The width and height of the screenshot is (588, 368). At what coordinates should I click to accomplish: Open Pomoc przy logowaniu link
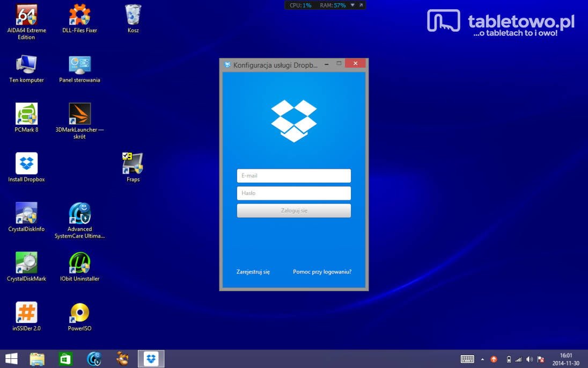point(322,272)
